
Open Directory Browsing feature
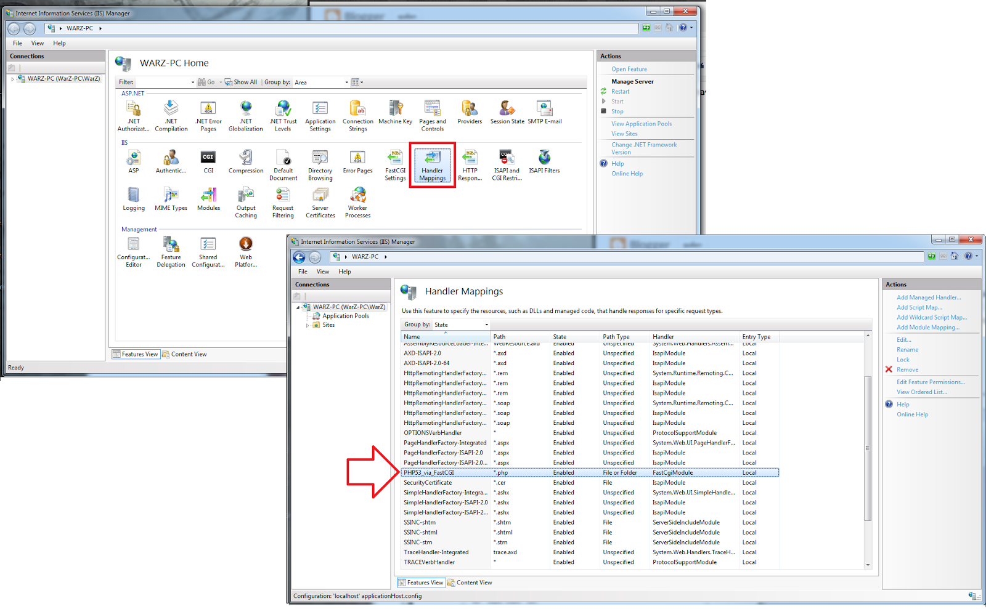pyautogui.click(x=320, y=165)
